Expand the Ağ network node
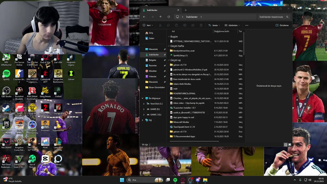This screenshot has width=327, height=184. (143, 120)
